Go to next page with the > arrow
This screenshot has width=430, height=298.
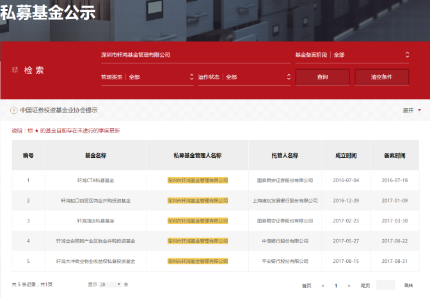click(x=349, y=285)
